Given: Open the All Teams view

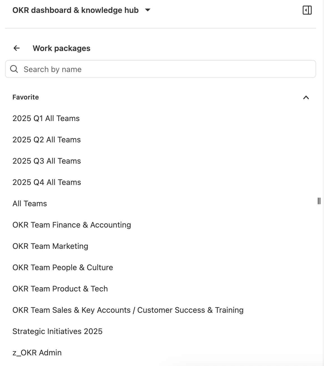Looking at the screenshot, I should click(x=29, y=203).
